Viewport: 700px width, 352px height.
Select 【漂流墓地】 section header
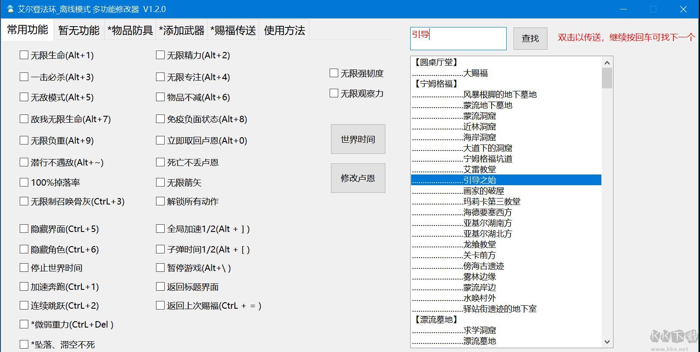pyautogui.click(x=506, y=319)
